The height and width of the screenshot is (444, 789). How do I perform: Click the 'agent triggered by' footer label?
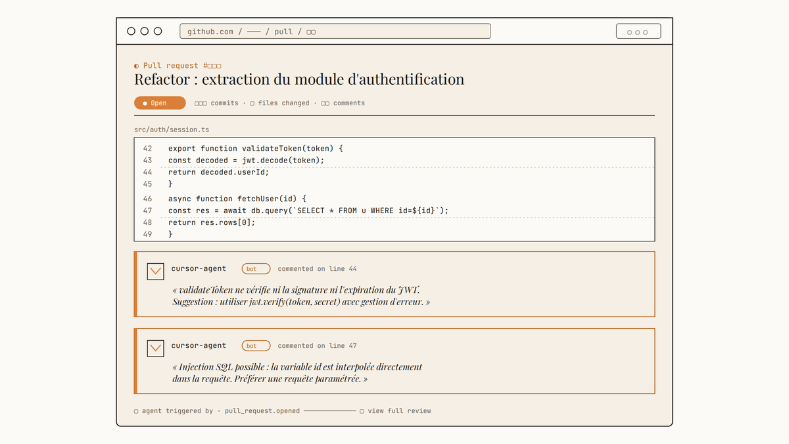point(178,411)
